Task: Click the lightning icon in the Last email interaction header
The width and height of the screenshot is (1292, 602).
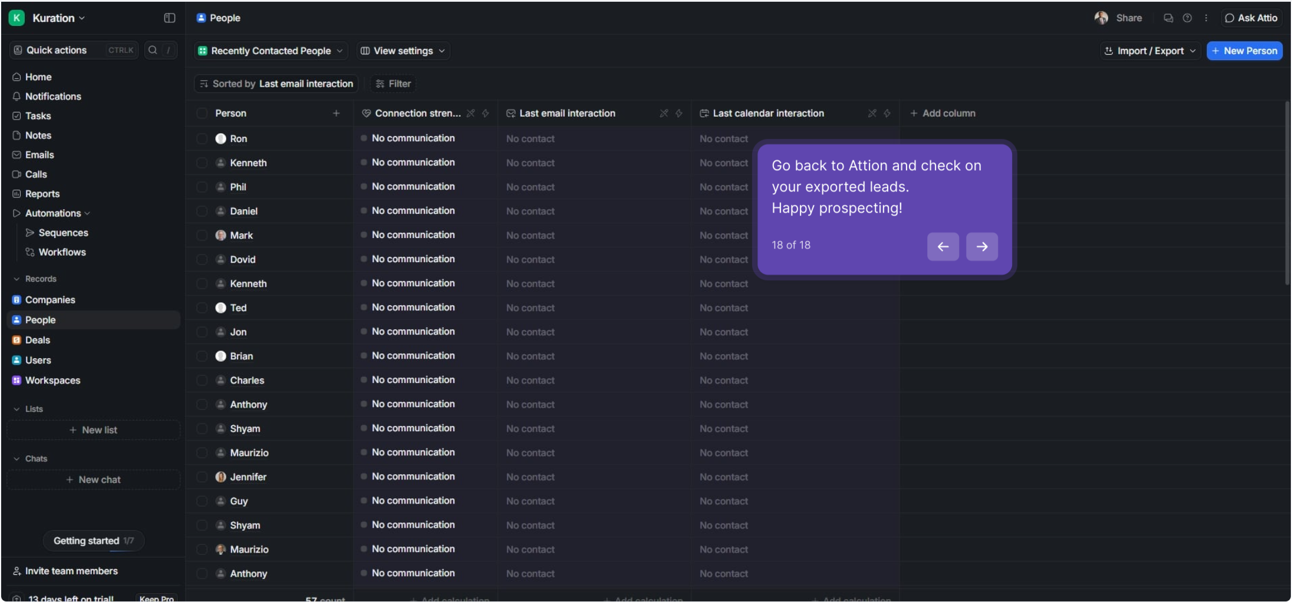Action: click(x=678, y=113)
